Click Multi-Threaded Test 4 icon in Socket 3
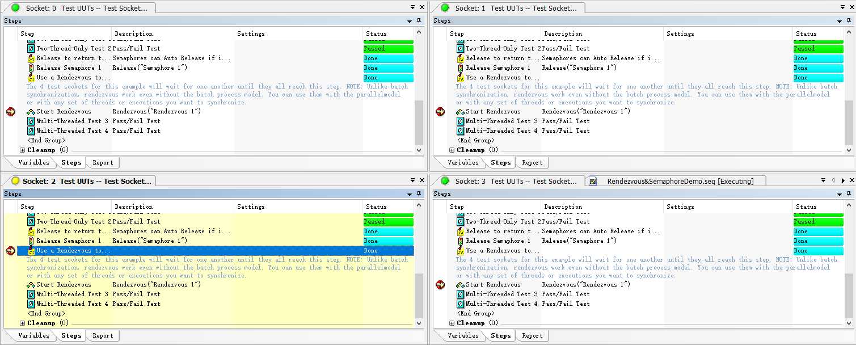Screen dimensions: 856x345 [461, 304]
